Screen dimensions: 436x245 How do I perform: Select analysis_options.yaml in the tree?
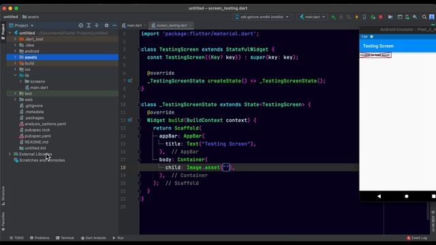tap(45, 124)
